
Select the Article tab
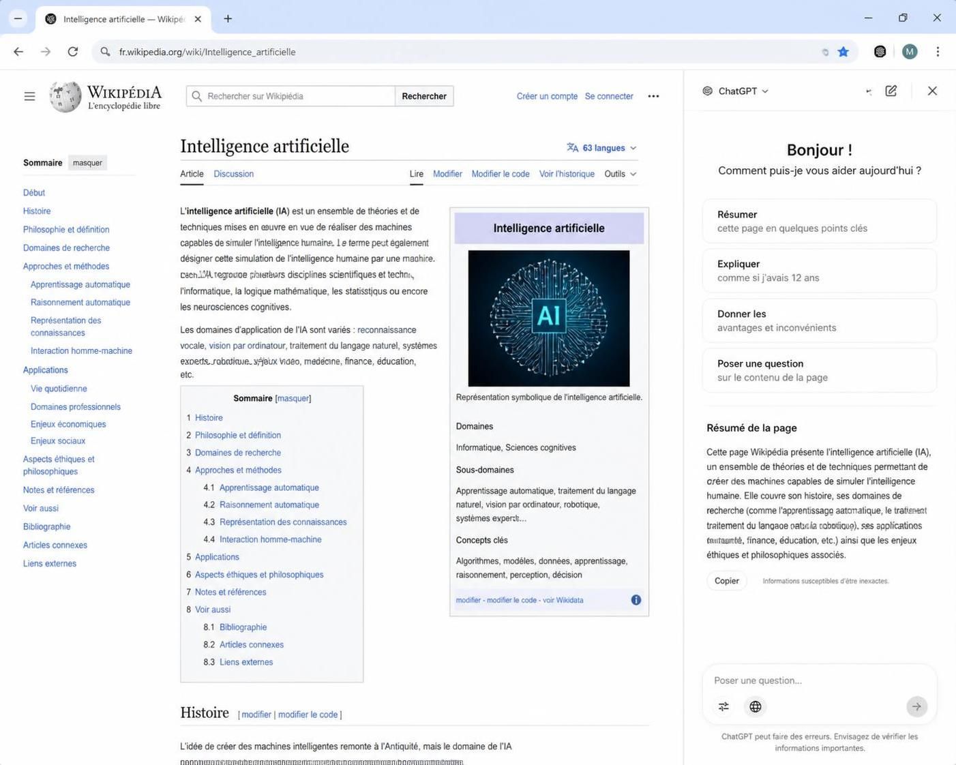point(192,174)
